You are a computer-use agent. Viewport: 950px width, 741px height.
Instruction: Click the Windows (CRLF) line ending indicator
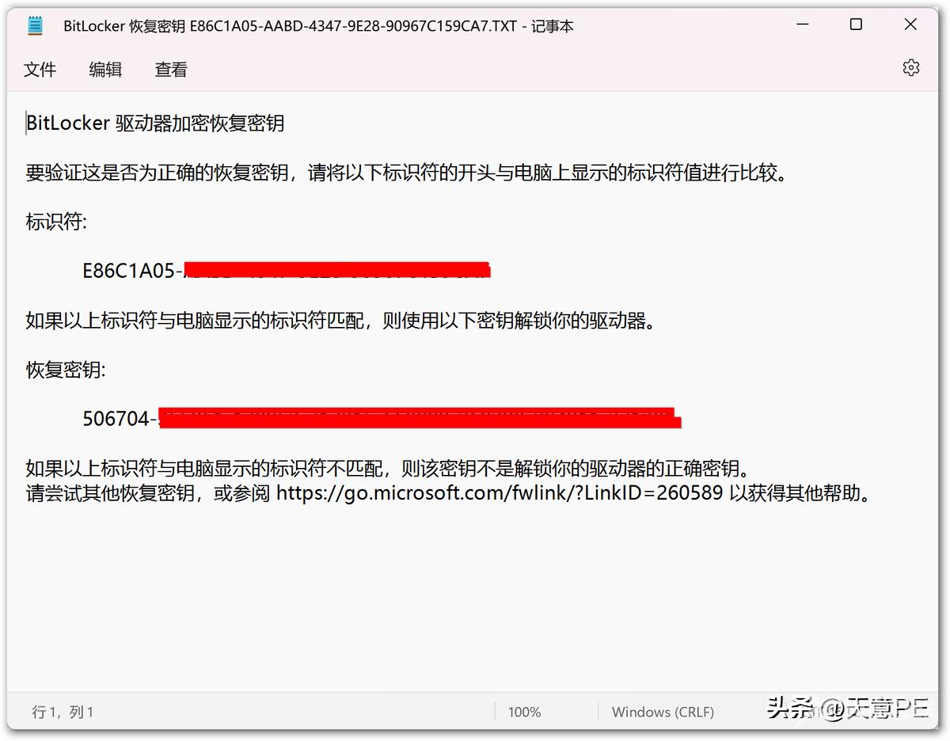click(663, 712)
